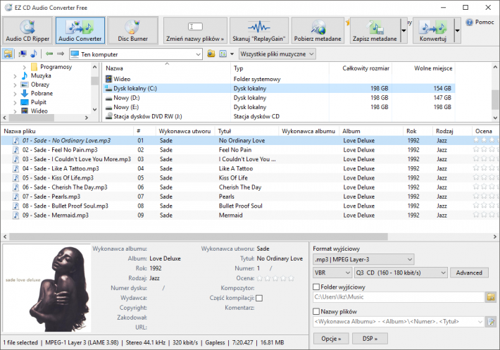Rate No Ordinary Love row with stars
Viewport: 500px width, 350px height.
pyautogui.click(x=485, y=140)
